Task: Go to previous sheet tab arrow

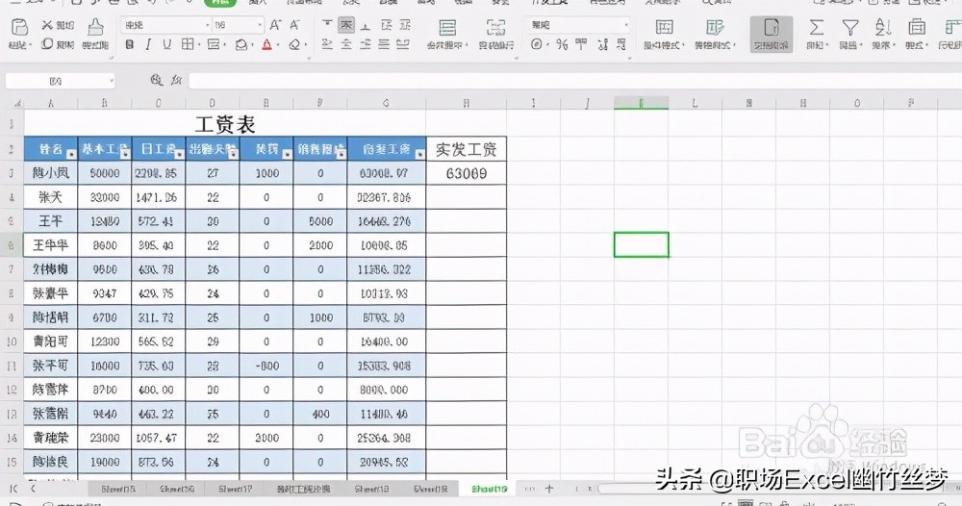Action: coord(33,489)
